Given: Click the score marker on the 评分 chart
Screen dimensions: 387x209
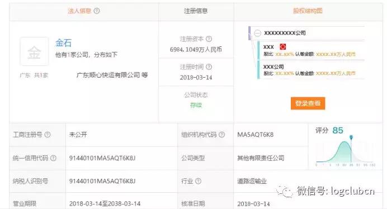Looking at the screenshot, I should [351, 137].
